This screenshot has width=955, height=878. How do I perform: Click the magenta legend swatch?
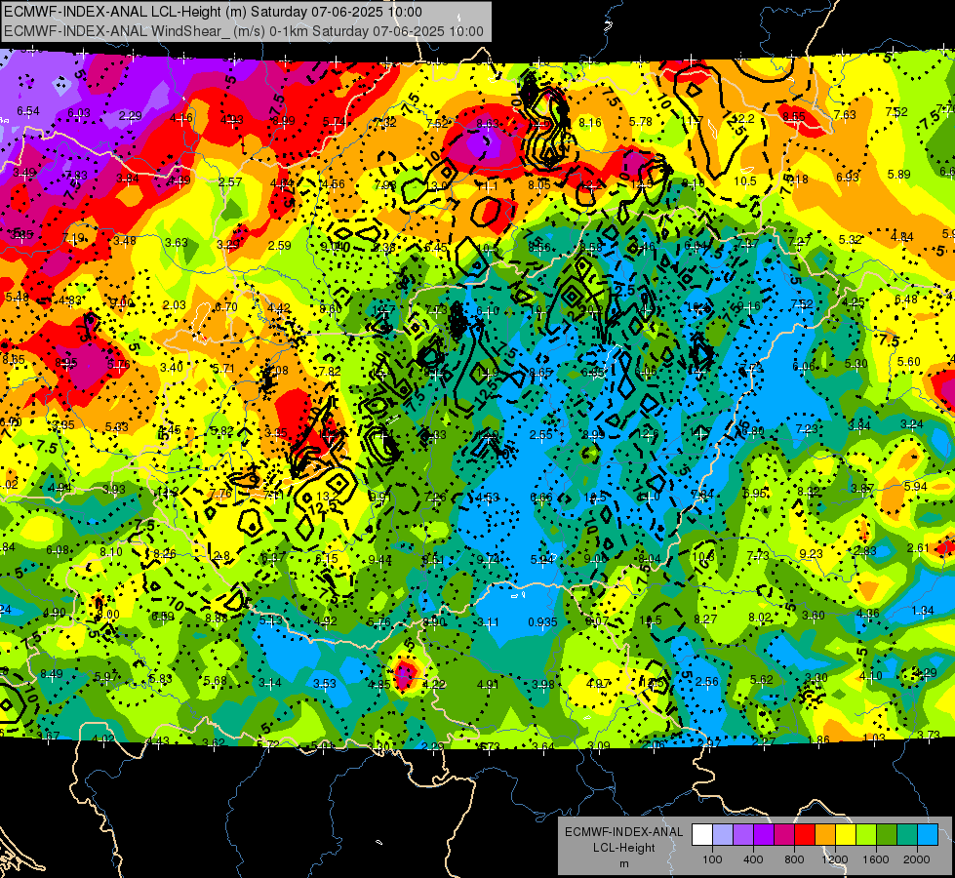pos(784,835)
